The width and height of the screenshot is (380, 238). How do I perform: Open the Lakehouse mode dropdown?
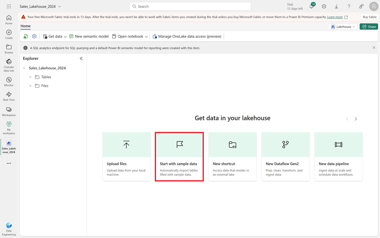pos(343,27)
